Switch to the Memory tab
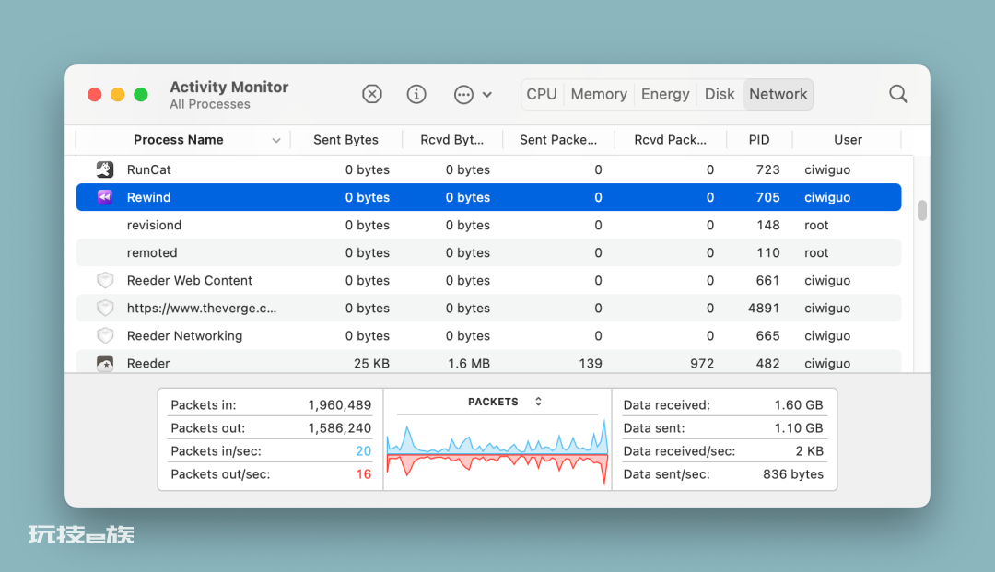 (x=599, y=95)
